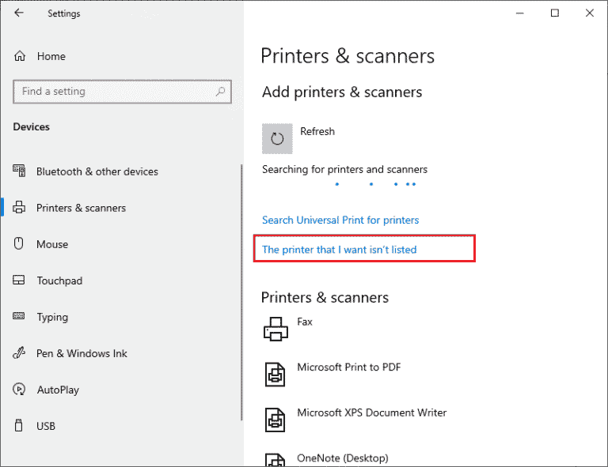Open USB settings page
Screen dimensions: 608x467
pos(46,426)
